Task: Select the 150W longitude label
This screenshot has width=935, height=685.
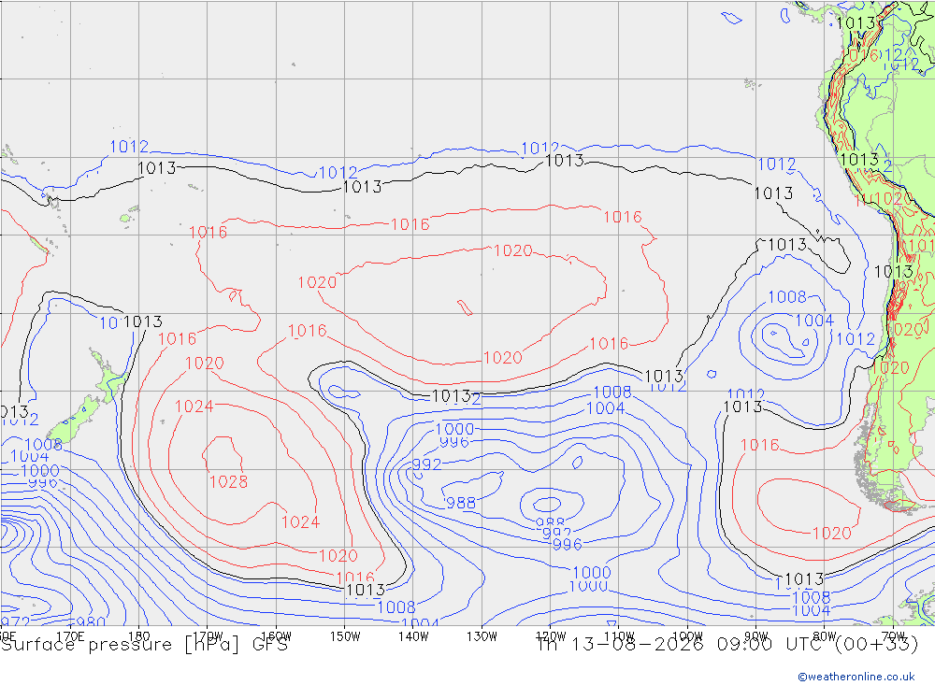Action: coord(345,636)
